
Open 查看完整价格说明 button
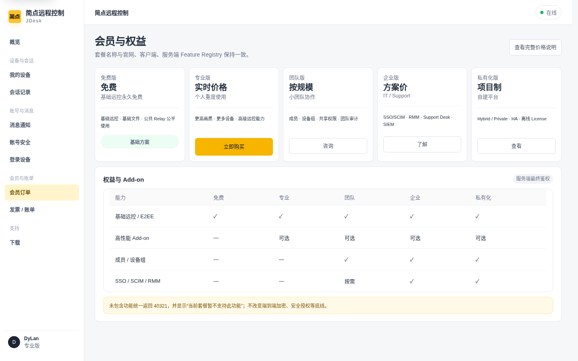click(535, 47)
